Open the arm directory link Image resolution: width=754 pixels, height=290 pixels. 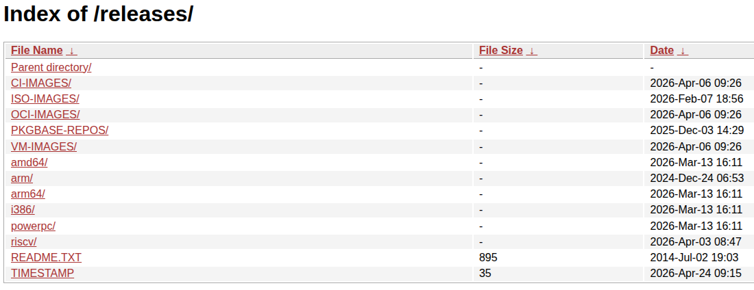[22, 178]
